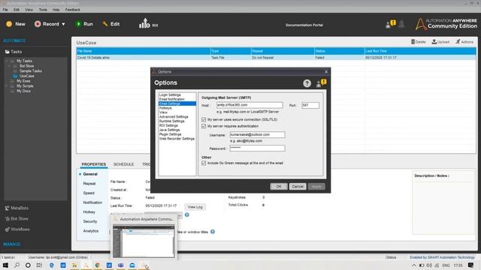The image size is (481, 270).
Task: Open the Documentation Portal link
Action: 304,25
